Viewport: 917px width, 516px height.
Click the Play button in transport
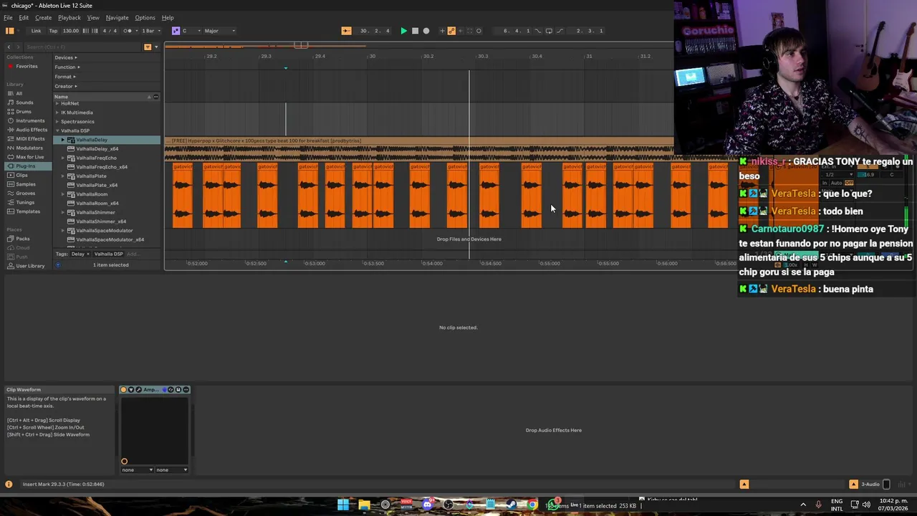(x=403, y=31)
